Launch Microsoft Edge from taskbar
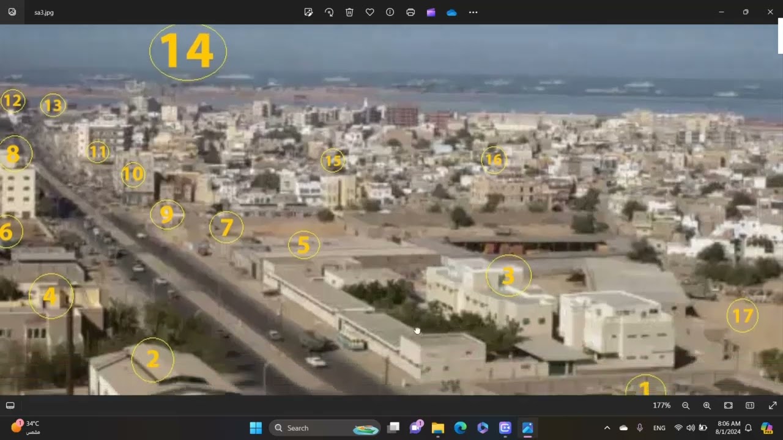 point(460,428)
